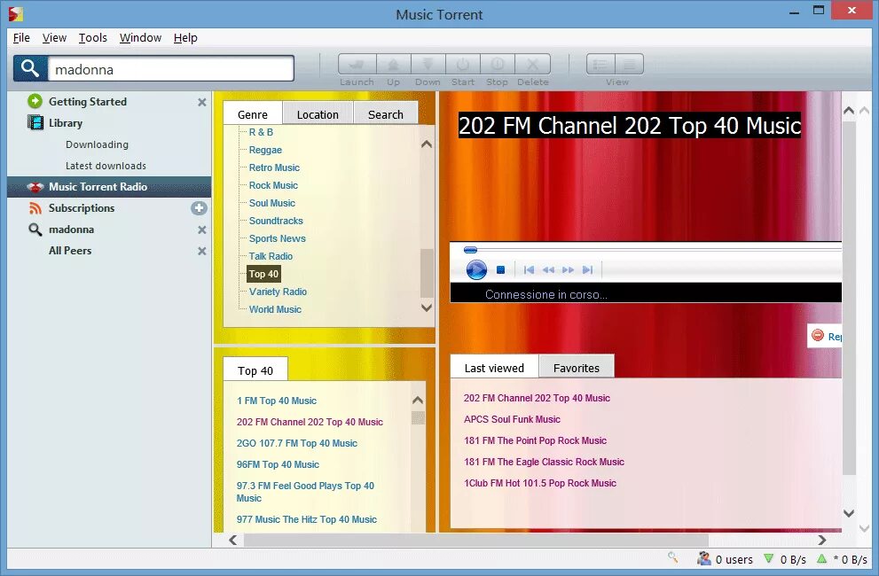Screen dimensions: 879x576
Task: Skip to next track in the player
Action: (x=587, y=270)
